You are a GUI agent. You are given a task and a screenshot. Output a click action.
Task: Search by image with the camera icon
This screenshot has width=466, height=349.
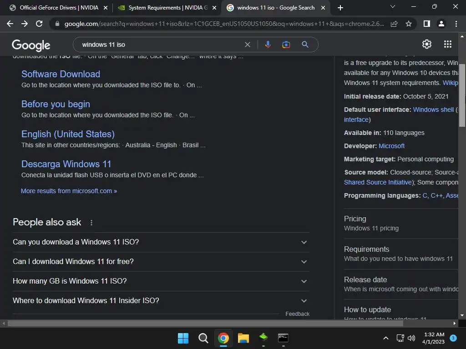pyautogui.click(x=286, y=45)
